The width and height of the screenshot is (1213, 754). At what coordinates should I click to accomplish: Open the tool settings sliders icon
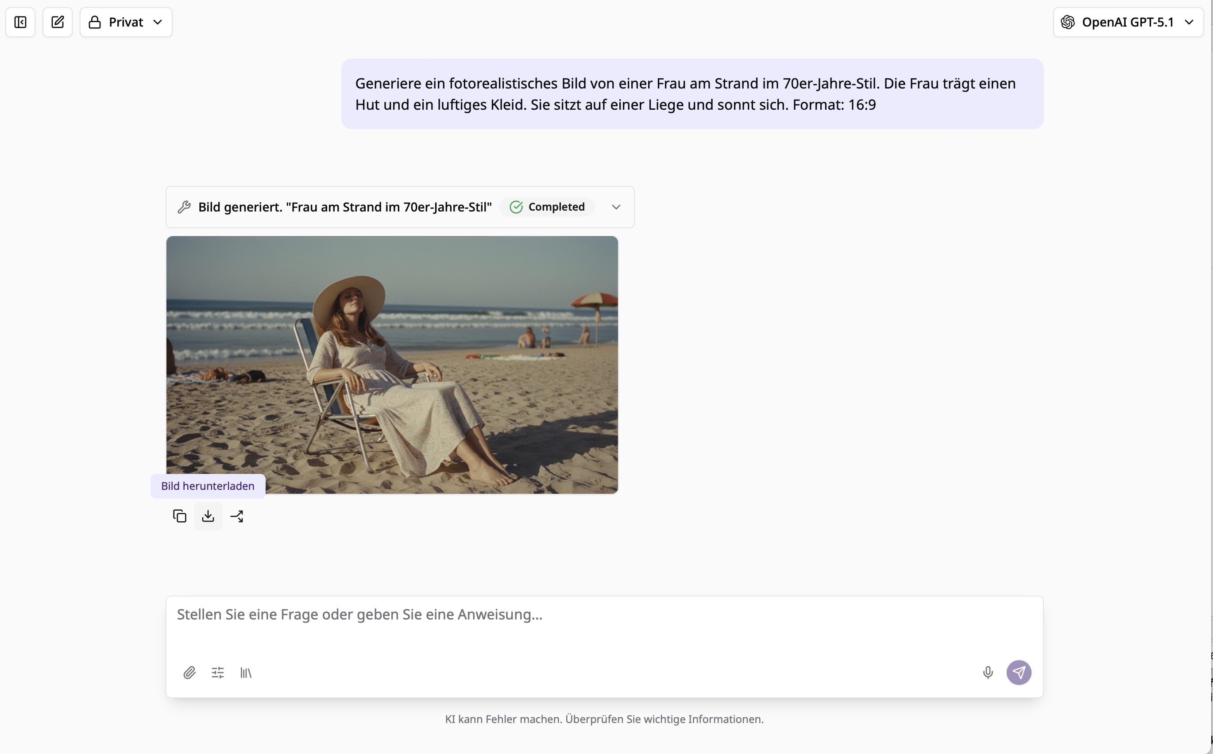218,673
